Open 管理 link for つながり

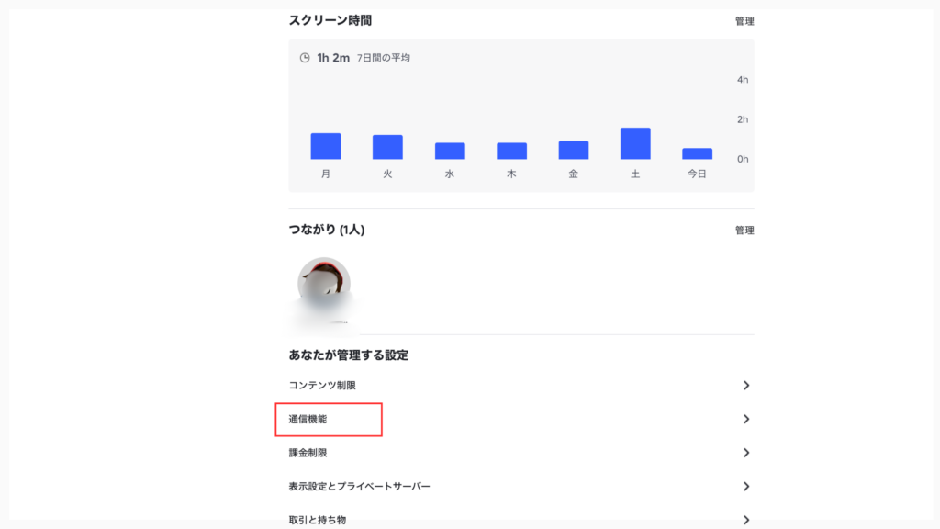744,231
